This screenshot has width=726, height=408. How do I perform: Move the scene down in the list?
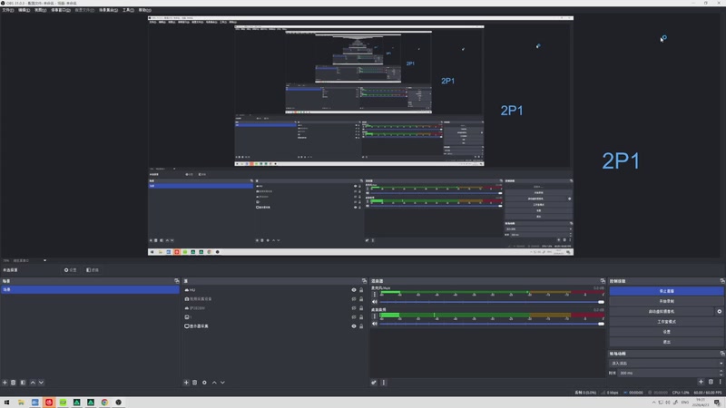41,383
